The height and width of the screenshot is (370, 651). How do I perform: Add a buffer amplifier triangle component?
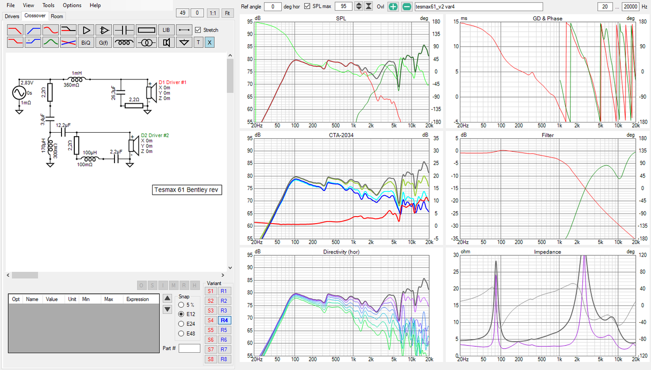click(x=86, y=30)
